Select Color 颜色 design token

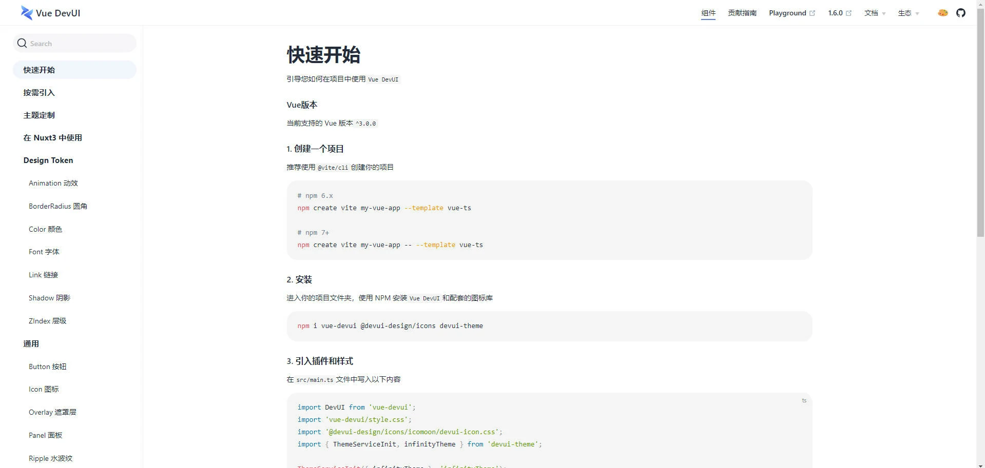[45, 229]
